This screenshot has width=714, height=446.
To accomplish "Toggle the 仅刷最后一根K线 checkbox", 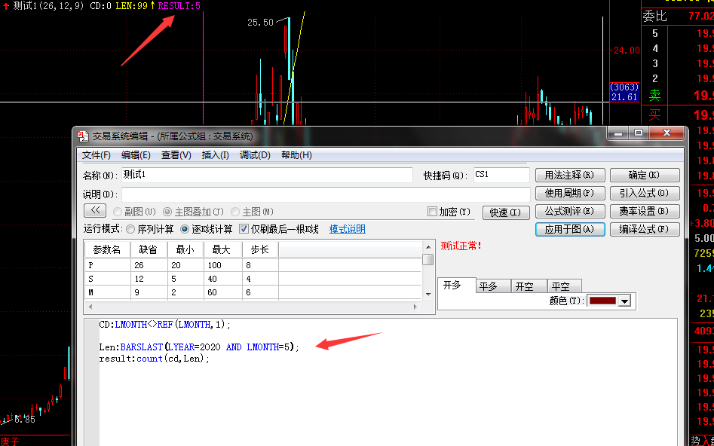I will 244,229.
